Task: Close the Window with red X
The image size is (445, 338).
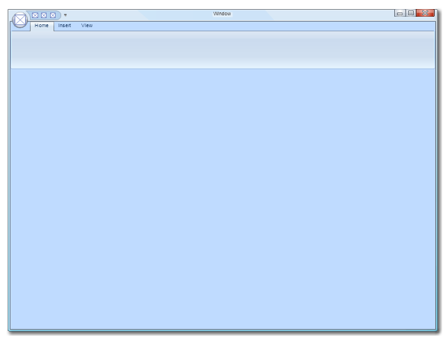Action: [425, 13]
